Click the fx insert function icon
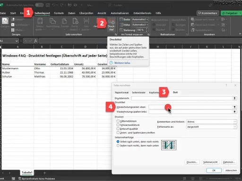Image resolution: width=242 pixels, height=181 pixels. pos(36,41)
